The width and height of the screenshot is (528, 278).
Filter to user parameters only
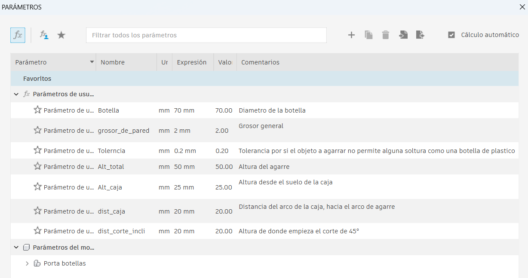click(44, 35)
